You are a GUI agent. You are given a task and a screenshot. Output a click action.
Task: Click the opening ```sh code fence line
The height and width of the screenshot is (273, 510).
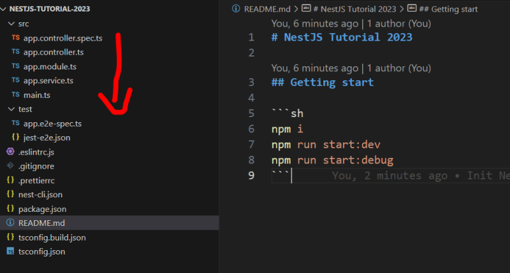pyautogui.click(x=288, y=113)
